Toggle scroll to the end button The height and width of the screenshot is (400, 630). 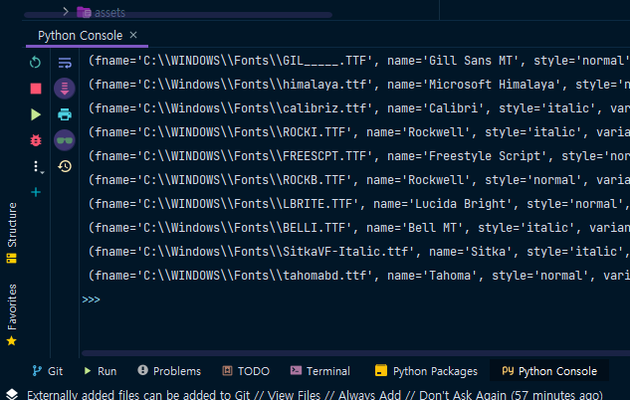click(x=65, y=89)
